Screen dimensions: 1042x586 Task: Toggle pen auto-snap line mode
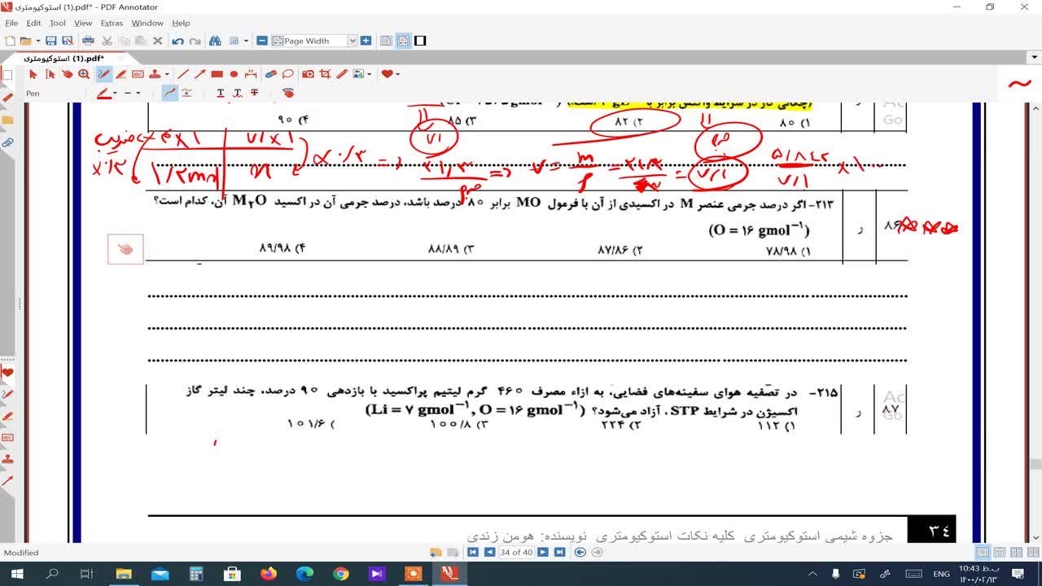tap(186, 93)
